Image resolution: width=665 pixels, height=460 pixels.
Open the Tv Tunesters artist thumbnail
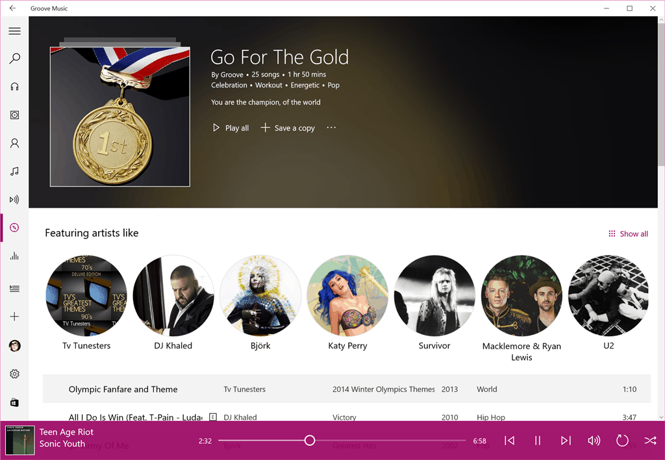coord(86,295)
